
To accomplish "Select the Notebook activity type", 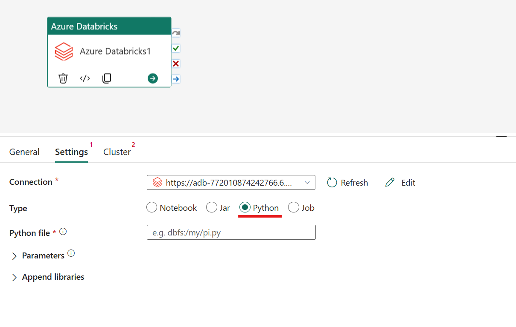I will (152, 207).
